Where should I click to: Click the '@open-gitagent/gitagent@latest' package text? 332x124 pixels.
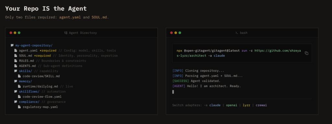212,51
